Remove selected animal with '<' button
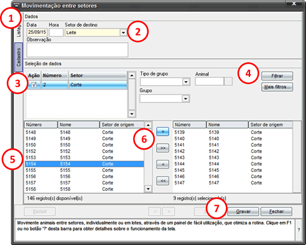 [163, 165]
